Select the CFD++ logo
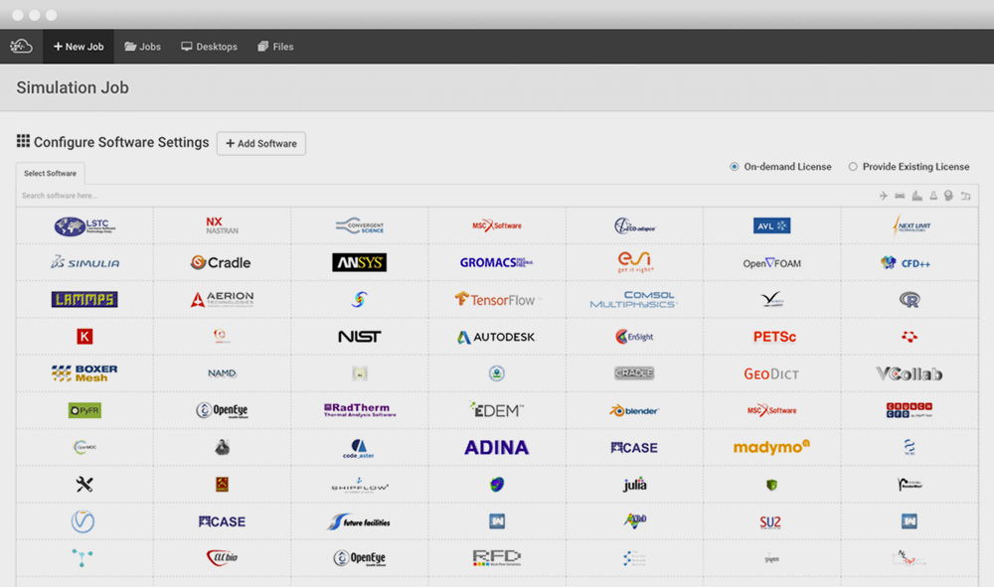This screenshot has width=994, height=587. pyautogui.click(x=906, y=263)
